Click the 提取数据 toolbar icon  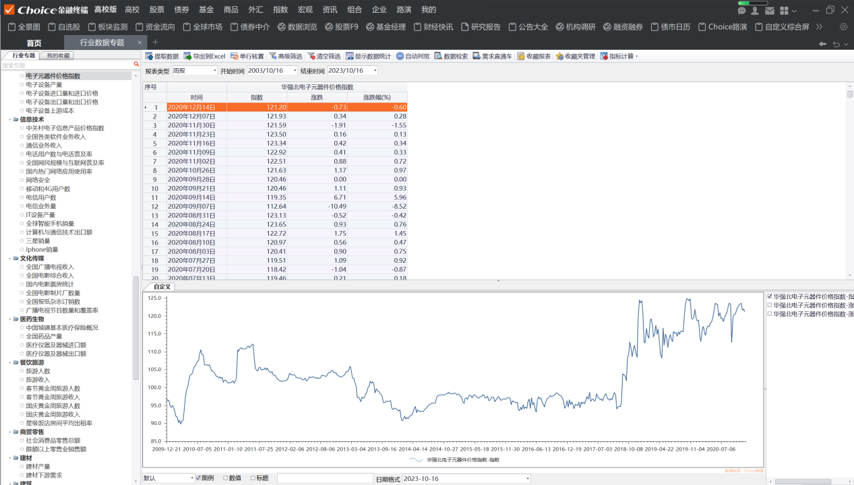point(150,57)
